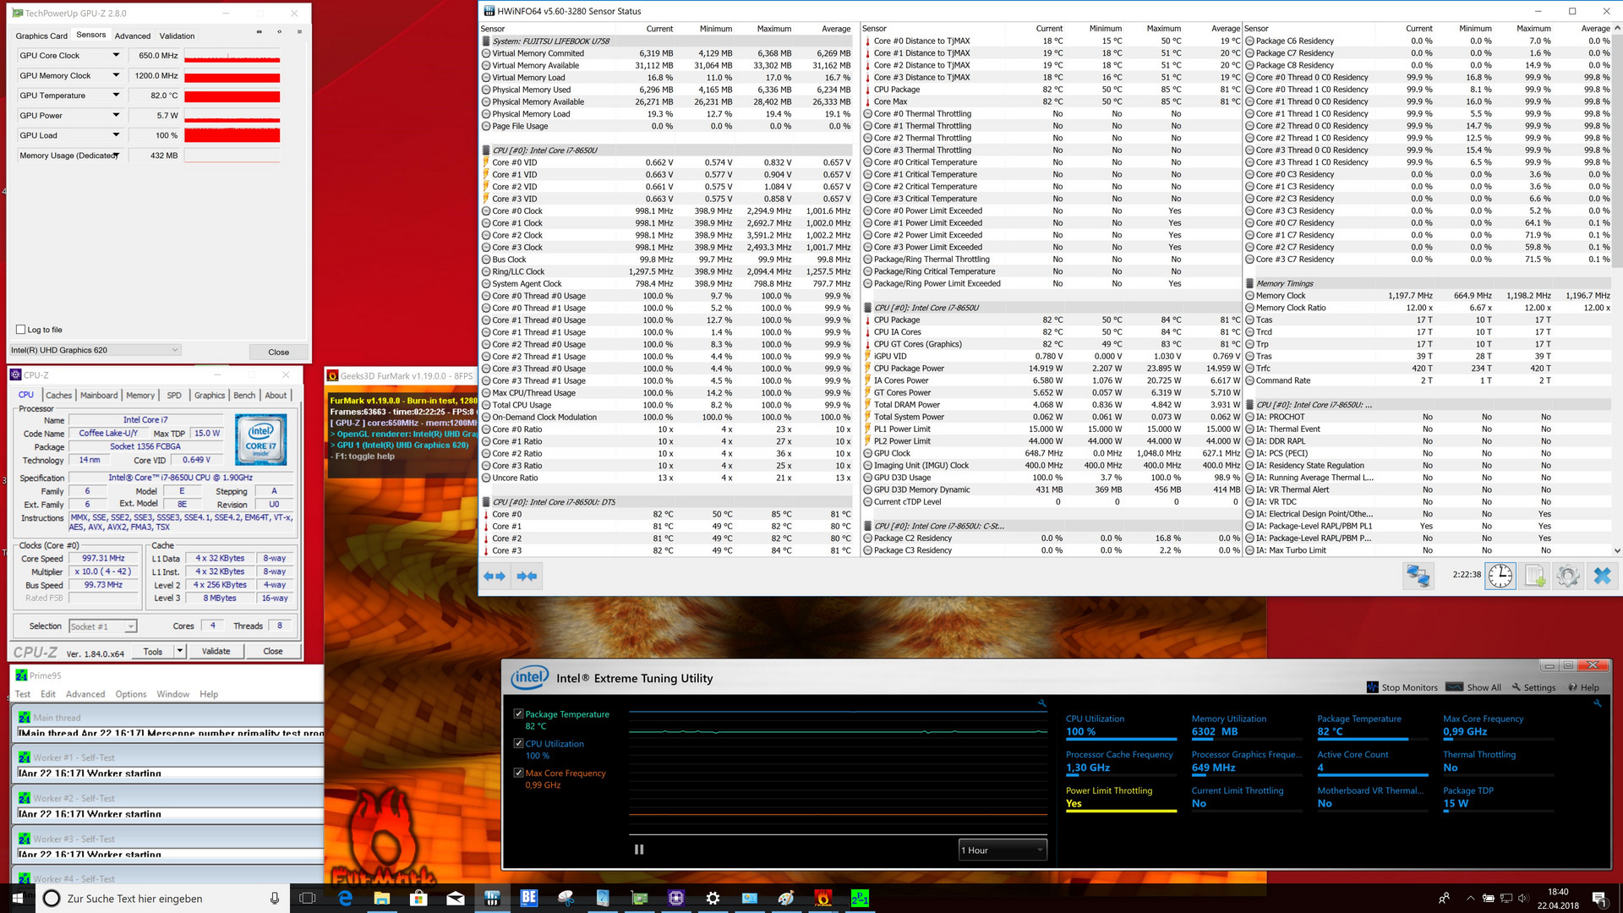Open File Explorer from taskbar

point(382,898)
